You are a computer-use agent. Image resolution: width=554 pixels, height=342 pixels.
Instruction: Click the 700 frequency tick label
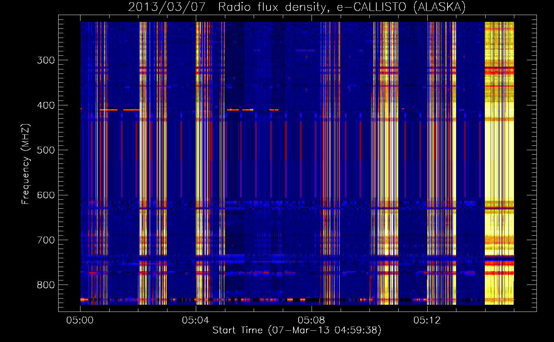click(x=46, y=240)
